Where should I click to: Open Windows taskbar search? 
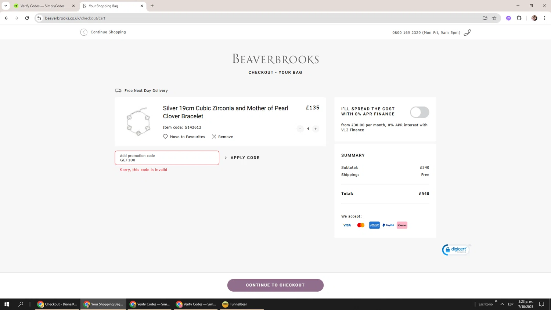tap(21, 304)
